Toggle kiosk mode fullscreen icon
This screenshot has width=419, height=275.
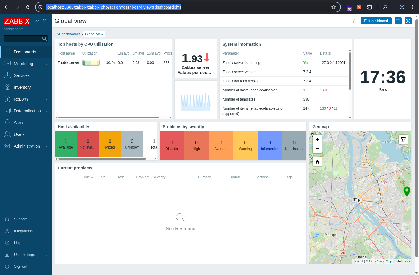click(x=408, y=21)
